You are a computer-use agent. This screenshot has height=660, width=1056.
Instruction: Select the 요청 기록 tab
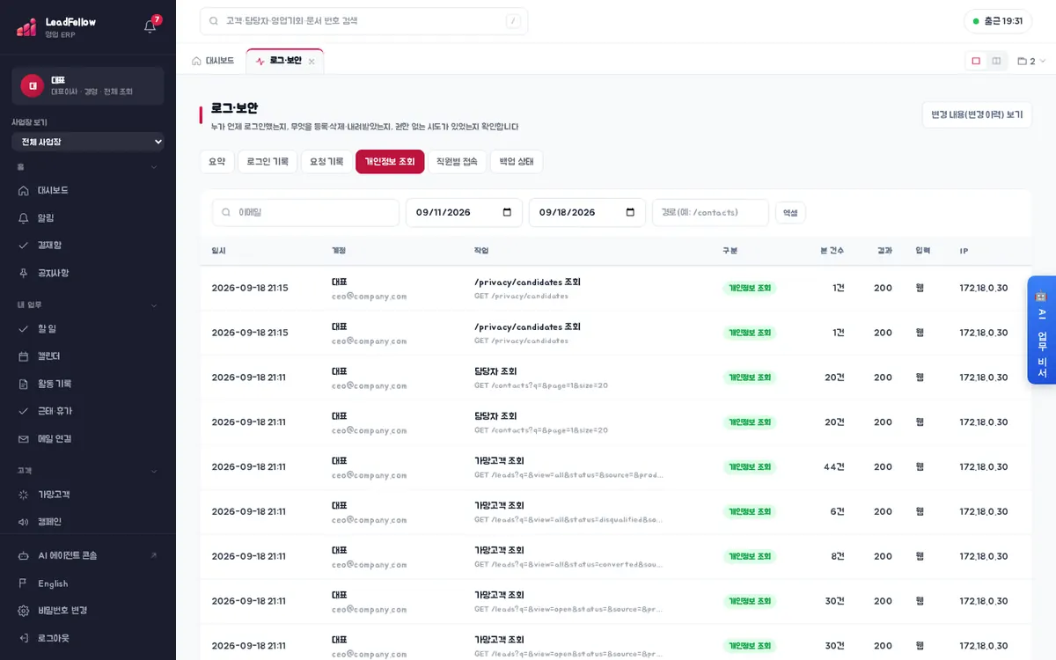pos(326,161)
